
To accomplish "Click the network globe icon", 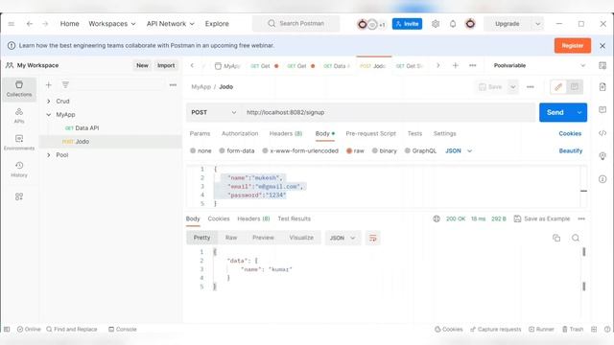I will (437, 218).
